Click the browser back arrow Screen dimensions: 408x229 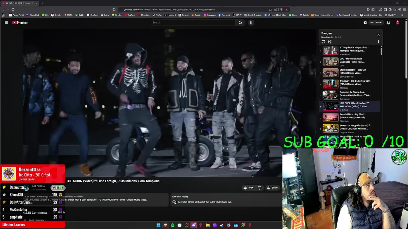point(4,10)
